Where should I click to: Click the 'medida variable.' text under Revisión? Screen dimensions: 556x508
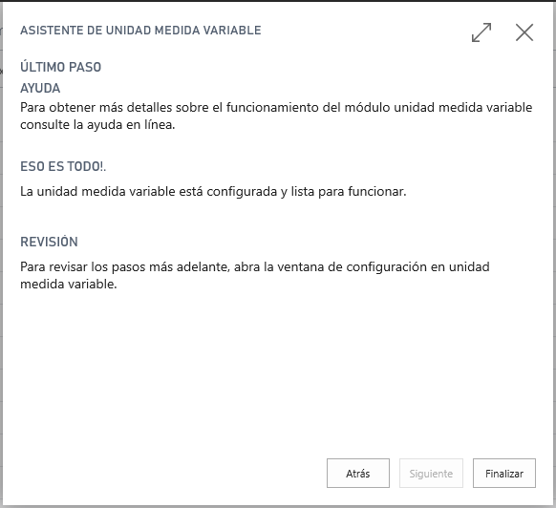(x=69, y=284)
